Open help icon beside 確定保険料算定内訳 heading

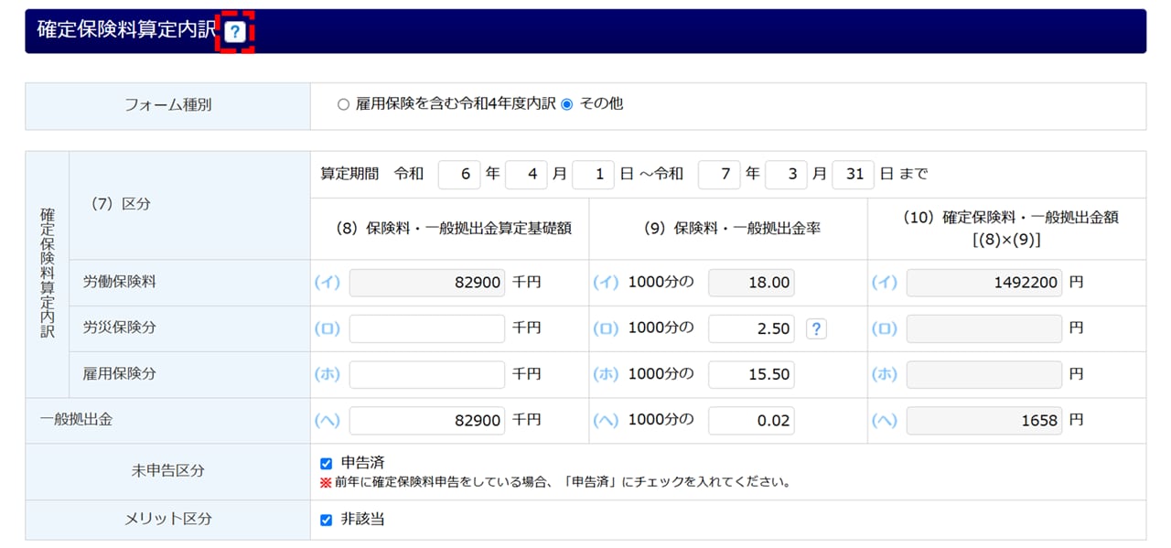pyautogui.click(x=235, y=32)
